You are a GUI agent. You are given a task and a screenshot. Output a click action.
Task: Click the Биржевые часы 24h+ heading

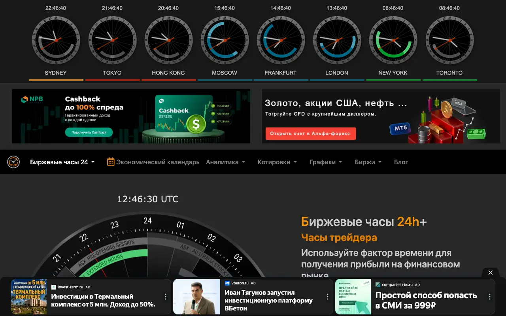tap(364, 222)
